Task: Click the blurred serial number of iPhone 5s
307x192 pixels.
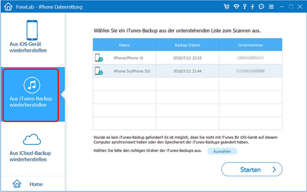Action: tap(250, 71)
